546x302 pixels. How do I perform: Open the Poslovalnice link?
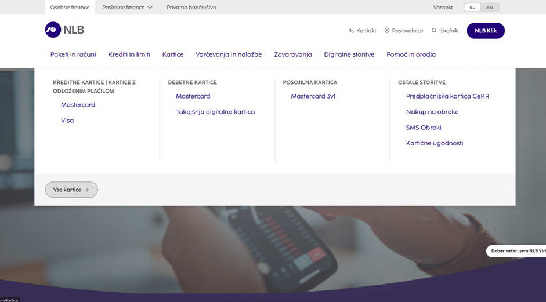(404, 31)
